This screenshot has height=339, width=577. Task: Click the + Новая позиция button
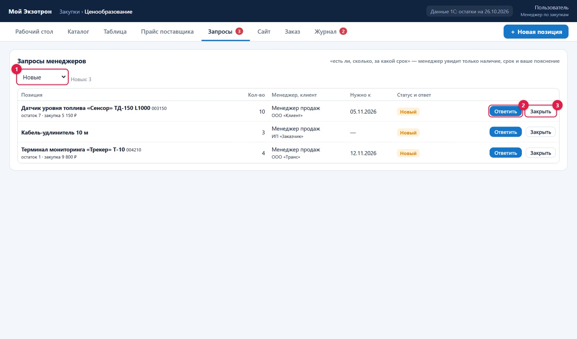point(536,32)
